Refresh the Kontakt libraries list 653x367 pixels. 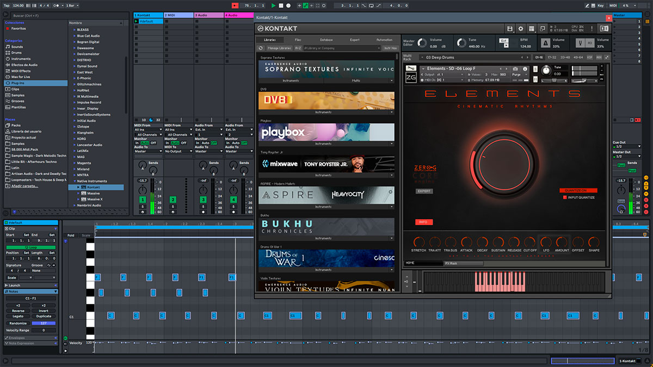(261, 48)
